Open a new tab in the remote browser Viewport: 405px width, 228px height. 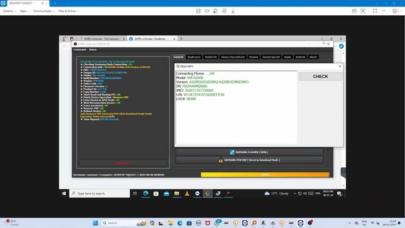[181, 39]
